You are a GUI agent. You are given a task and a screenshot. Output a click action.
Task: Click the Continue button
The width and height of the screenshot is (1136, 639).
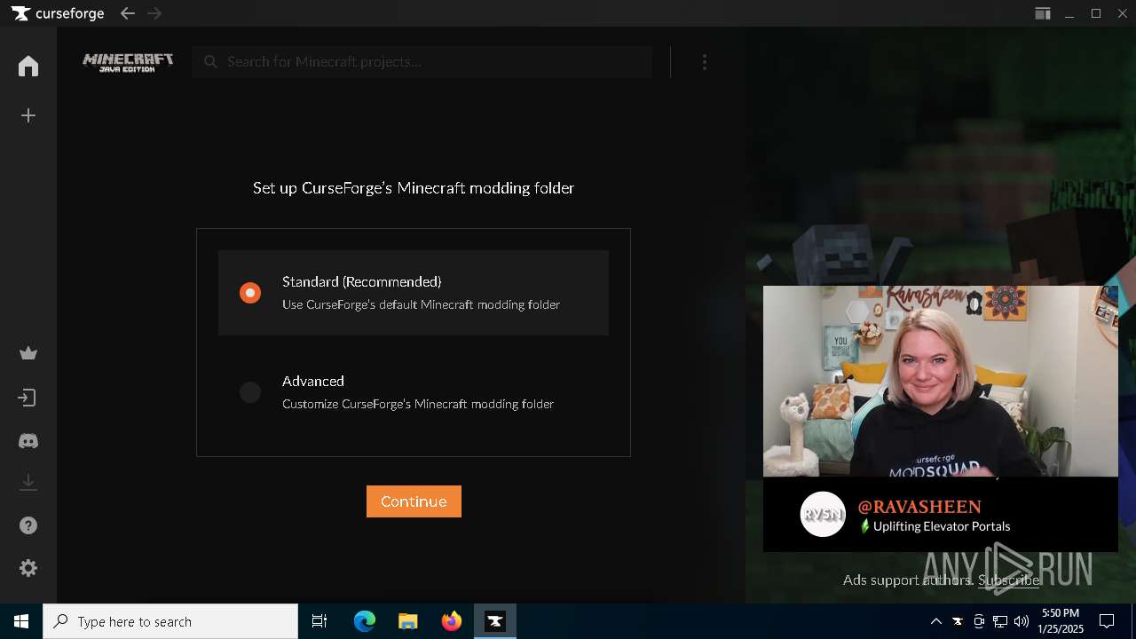click(x=414, y=501)
